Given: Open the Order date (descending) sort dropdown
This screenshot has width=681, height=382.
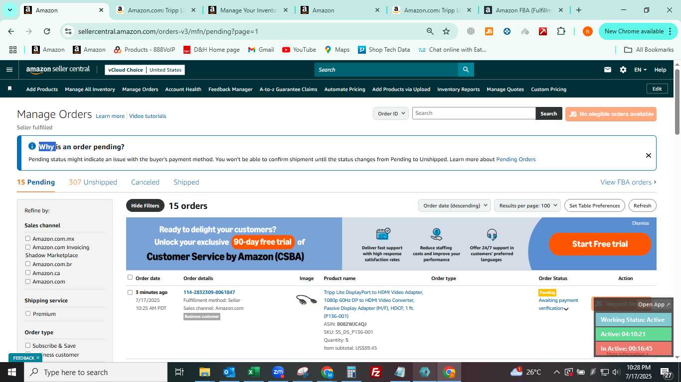Looking at the screenshot, I should 455,205.
